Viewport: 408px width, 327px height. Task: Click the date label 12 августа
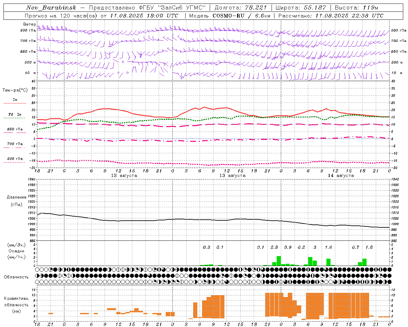(124, 176)
